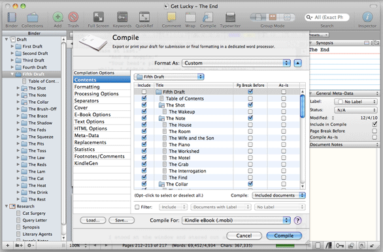Check Compile As-Is in inspector
The image size is (383, 252).
click(375, 137)
